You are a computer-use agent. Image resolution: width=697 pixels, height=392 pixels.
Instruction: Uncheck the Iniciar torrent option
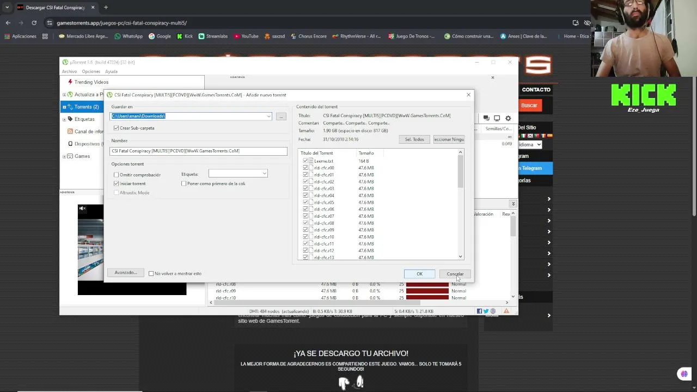pyautogui.click(x=116, y=183)
